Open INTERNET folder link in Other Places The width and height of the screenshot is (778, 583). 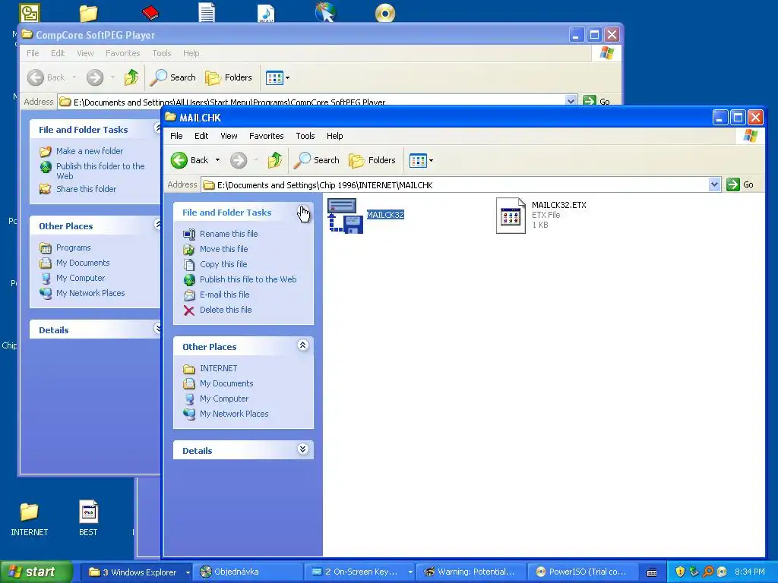218,368
